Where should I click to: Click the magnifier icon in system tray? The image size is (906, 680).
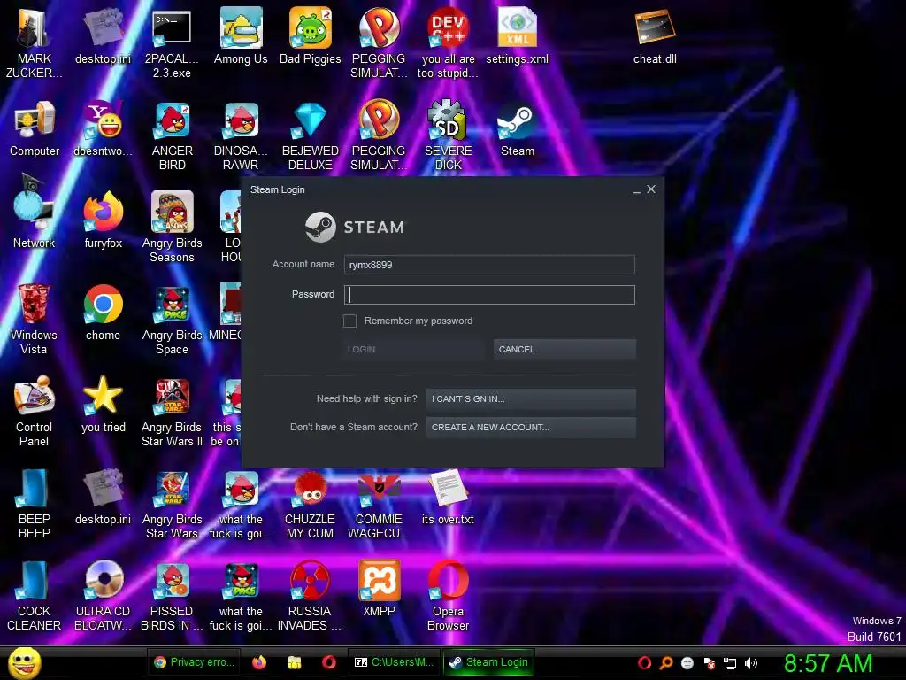point(665,663)
